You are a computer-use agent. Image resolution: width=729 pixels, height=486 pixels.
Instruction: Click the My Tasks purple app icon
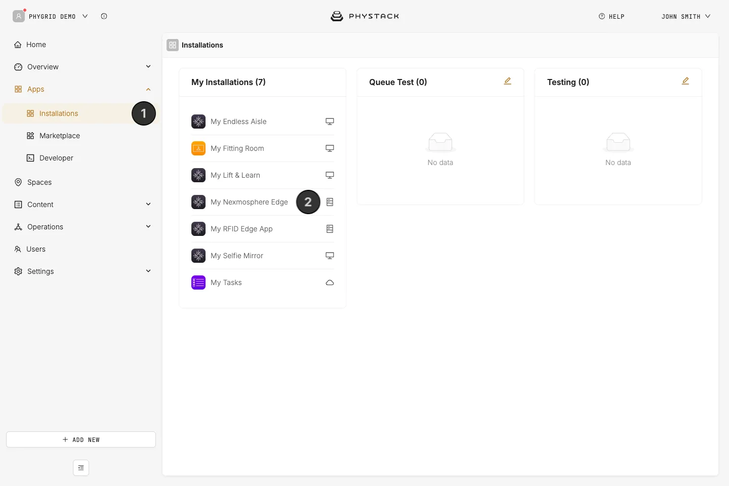(x=198, y=282)
